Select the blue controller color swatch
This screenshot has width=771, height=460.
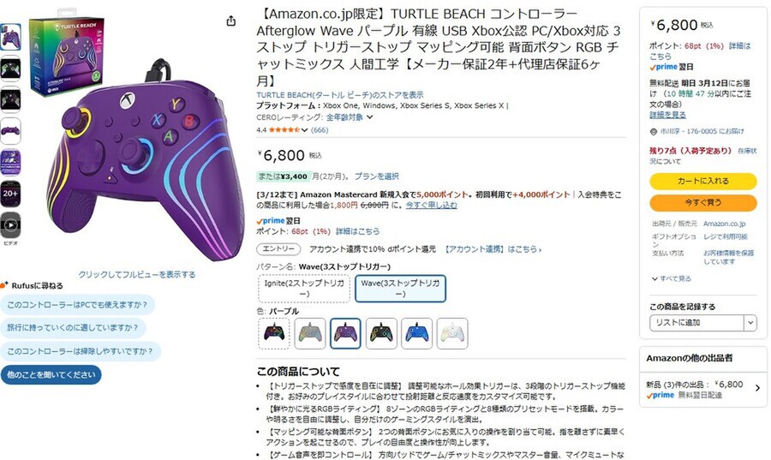416,334
